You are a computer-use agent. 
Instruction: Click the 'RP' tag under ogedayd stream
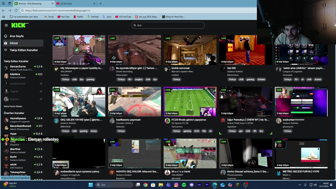(x=255, y=131)
